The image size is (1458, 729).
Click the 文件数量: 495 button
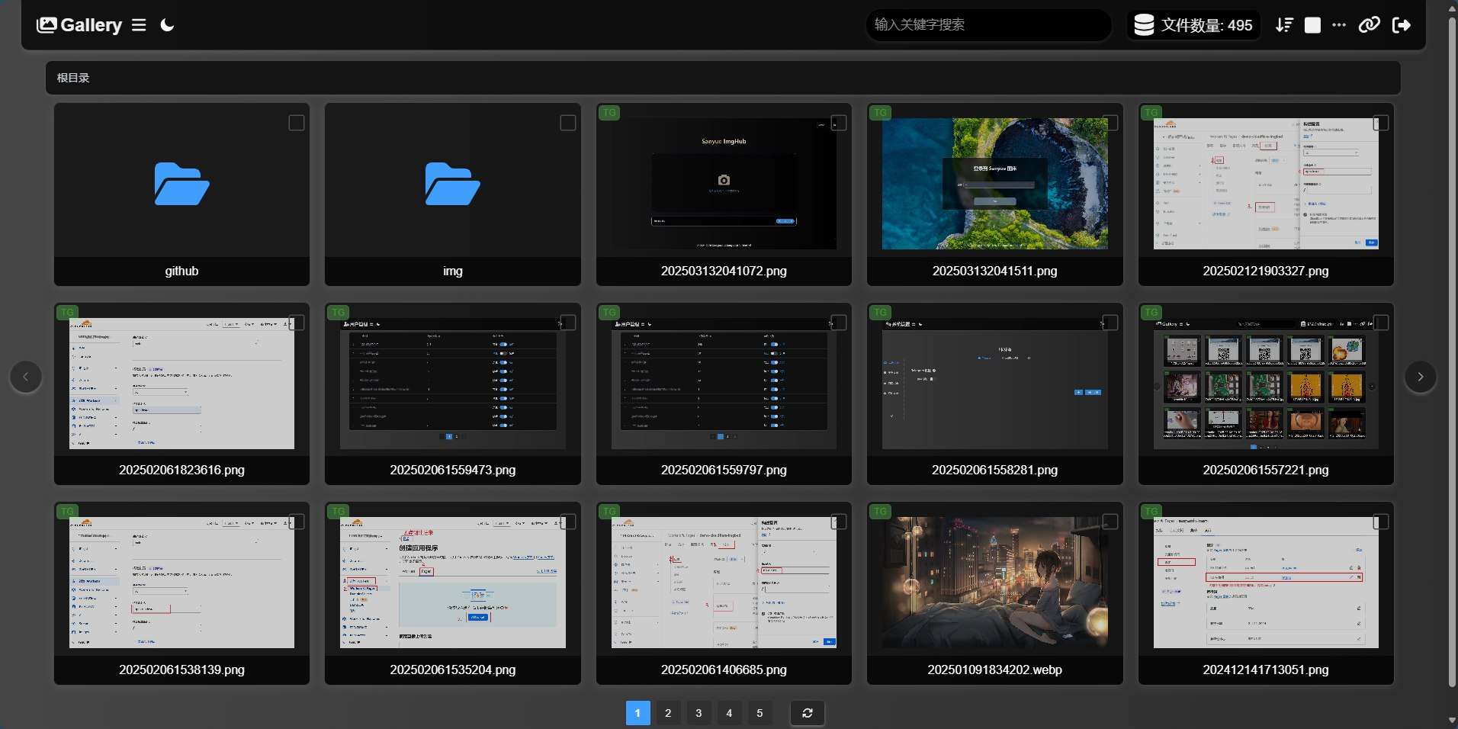click(1193, 25)
